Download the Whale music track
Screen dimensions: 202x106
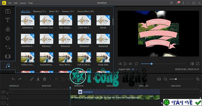pyautogui.click(x=109, y=17)
